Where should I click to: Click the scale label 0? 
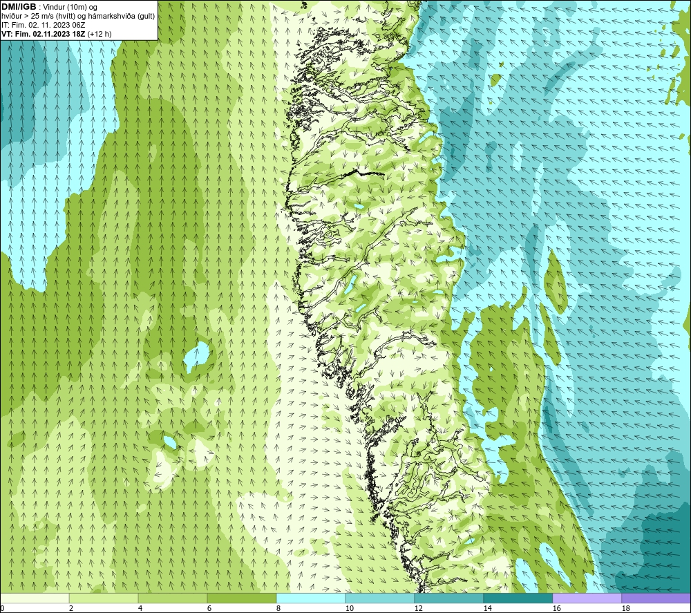pyautogui.click(x=3, y=608)
